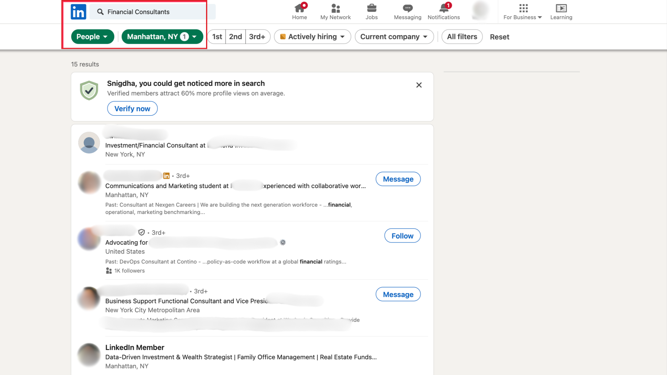Reset the search filters
This screenshot has width=667, height=375.
(x=499, y=37)
